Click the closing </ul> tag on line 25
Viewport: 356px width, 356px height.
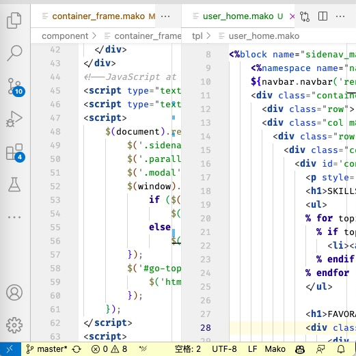[319, 286]
